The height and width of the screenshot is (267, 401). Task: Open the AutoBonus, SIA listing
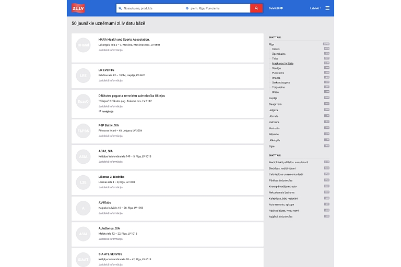(109, 228)
